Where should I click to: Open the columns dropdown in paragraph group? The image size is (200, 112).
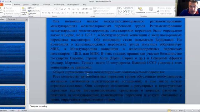point(87,13)
